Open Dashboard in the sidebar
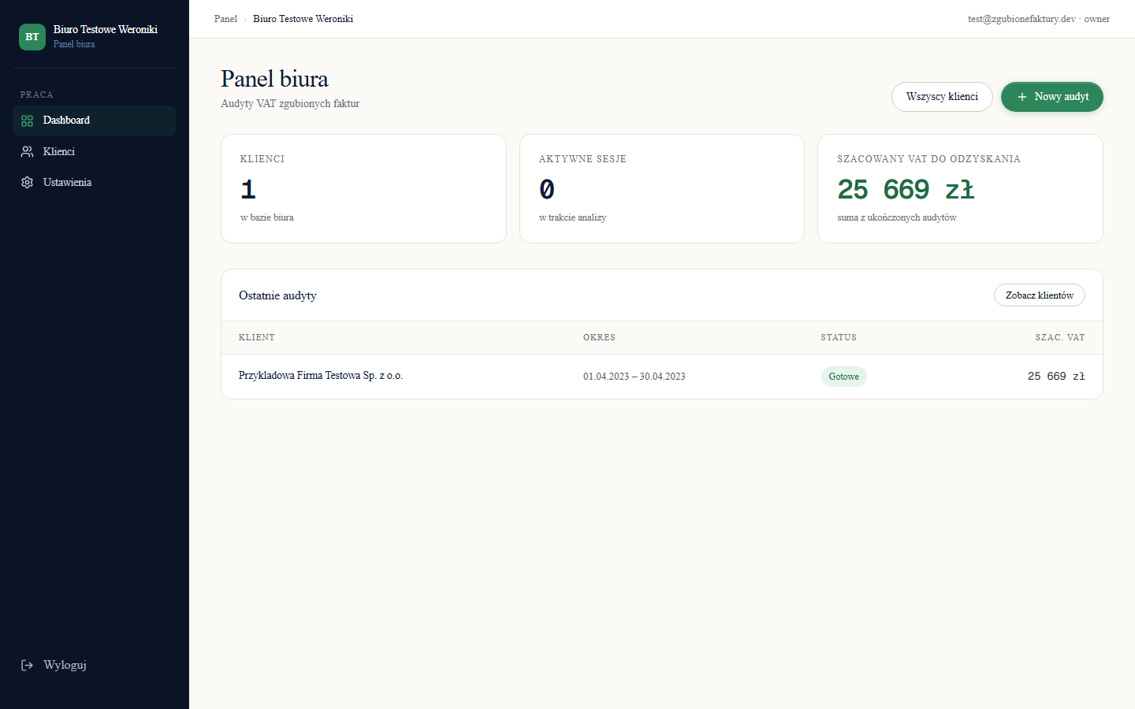 [94, 121]
